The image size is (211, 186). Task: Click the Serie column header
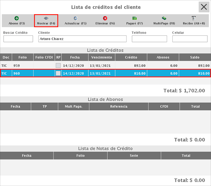[x=134, y=156]
